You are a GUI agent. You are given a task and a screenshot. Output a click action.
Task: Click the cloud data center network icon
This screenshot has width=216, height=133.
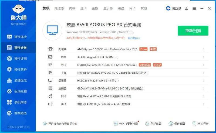point(45,124)
